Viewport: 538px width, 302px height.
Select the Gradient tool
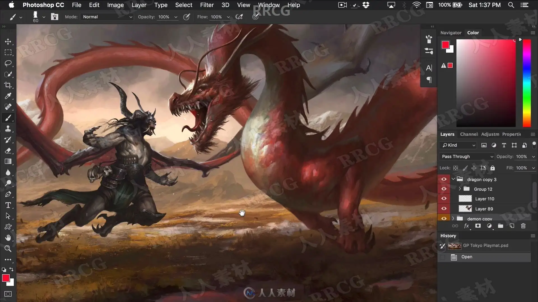coord(8,162)
